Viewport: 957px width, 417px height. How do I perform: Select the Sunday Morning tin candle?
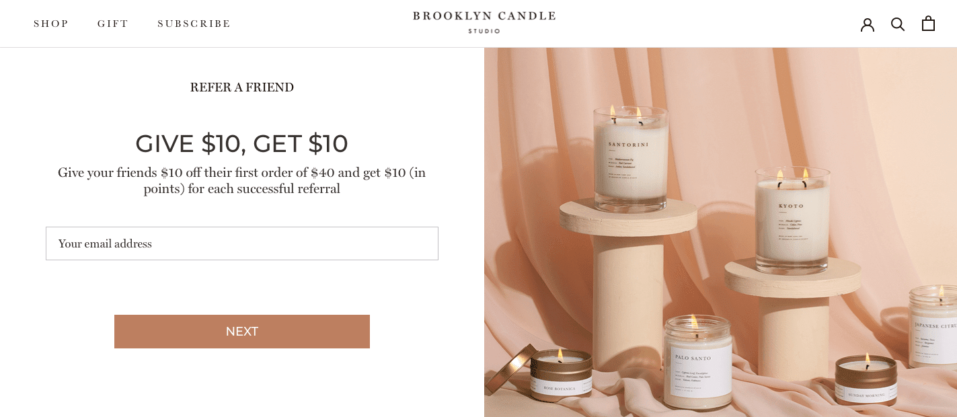[x=866, y=380]
